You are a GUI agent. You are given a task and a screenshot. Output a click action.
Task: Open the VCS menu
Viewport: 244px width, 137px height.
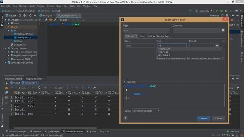(79, 6)
